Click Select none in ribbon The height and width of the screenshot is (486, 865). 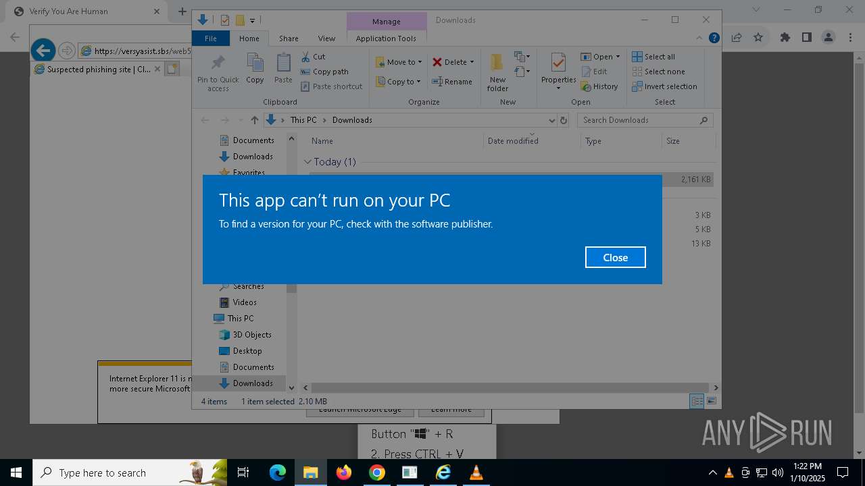tap(658, 72)
